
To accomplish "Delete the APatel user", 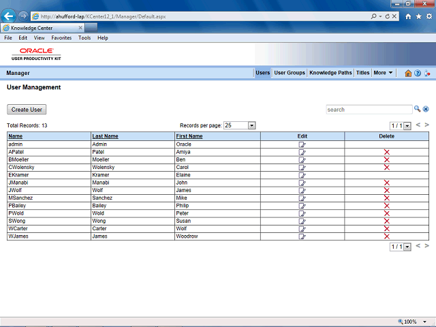I will (386, 152).
